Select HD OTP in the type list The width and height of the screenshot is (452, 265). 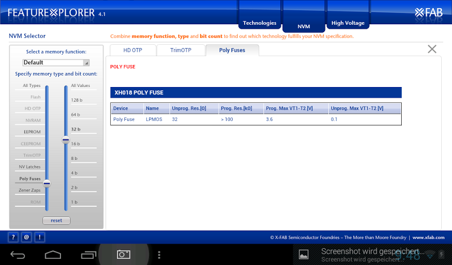[33, 108]
